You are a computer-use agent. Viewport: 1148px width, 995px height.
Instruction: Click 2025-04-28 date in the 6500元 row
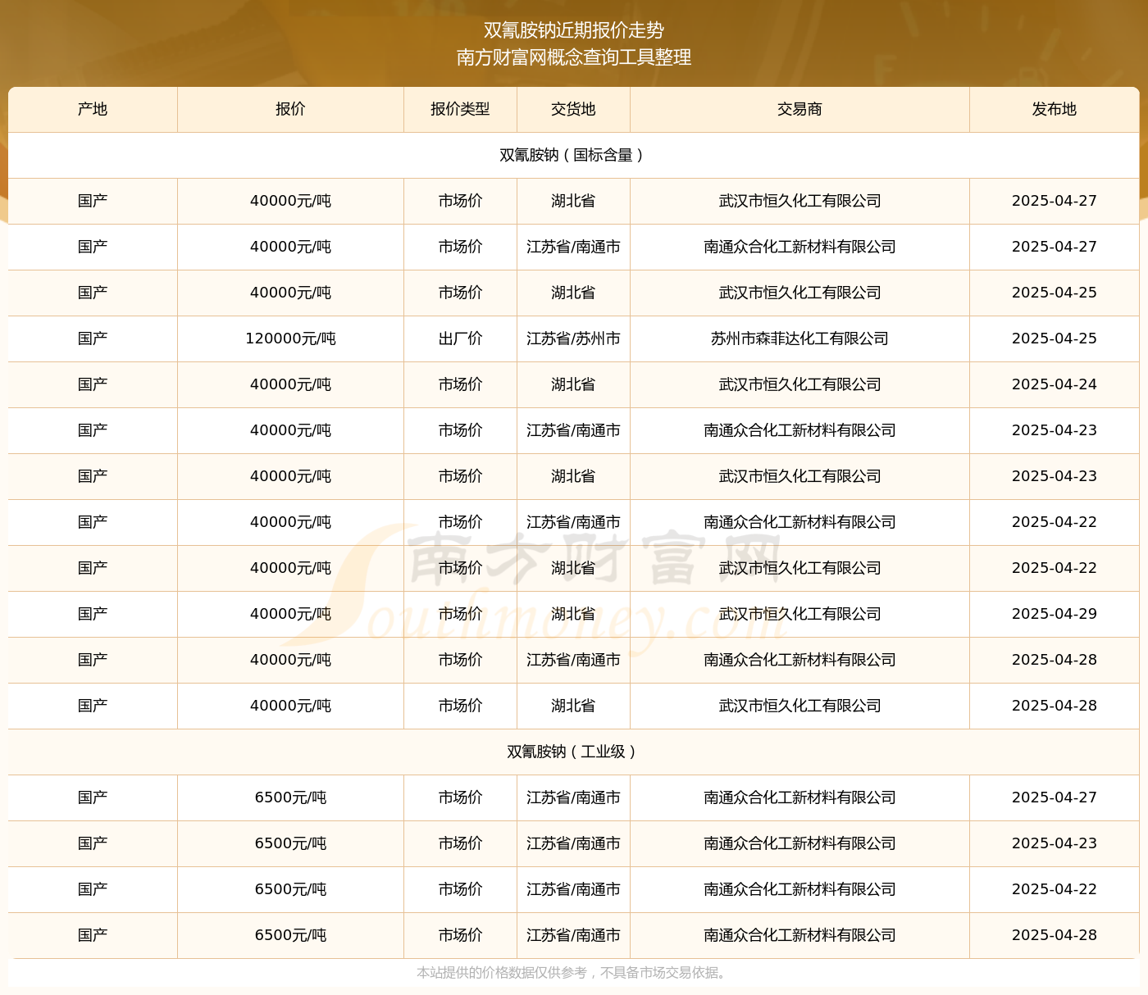(x=1055, y=935)
